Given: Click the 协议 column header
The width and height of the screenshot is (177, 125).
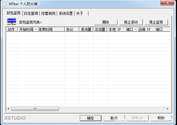Looking at the screenshot, I should [x=72, y=29].
